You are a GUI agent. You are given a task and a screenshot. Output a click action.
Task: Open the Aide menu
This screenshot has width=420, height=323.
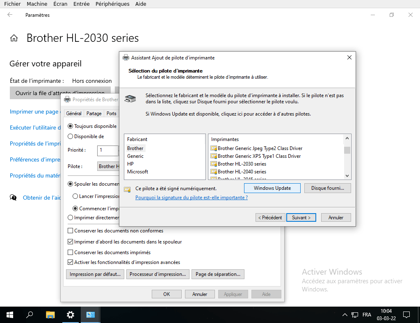141,4
